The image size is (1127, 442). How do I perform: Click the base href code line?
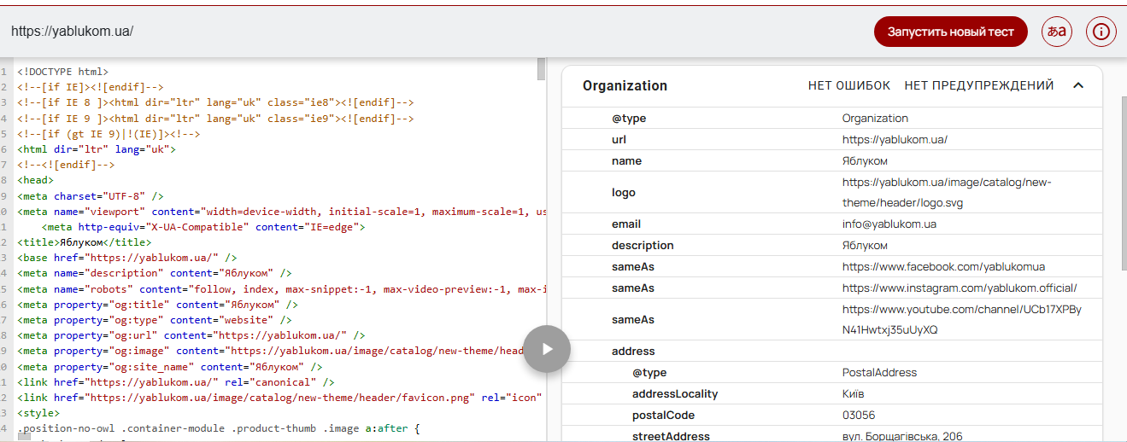(126, 258)
